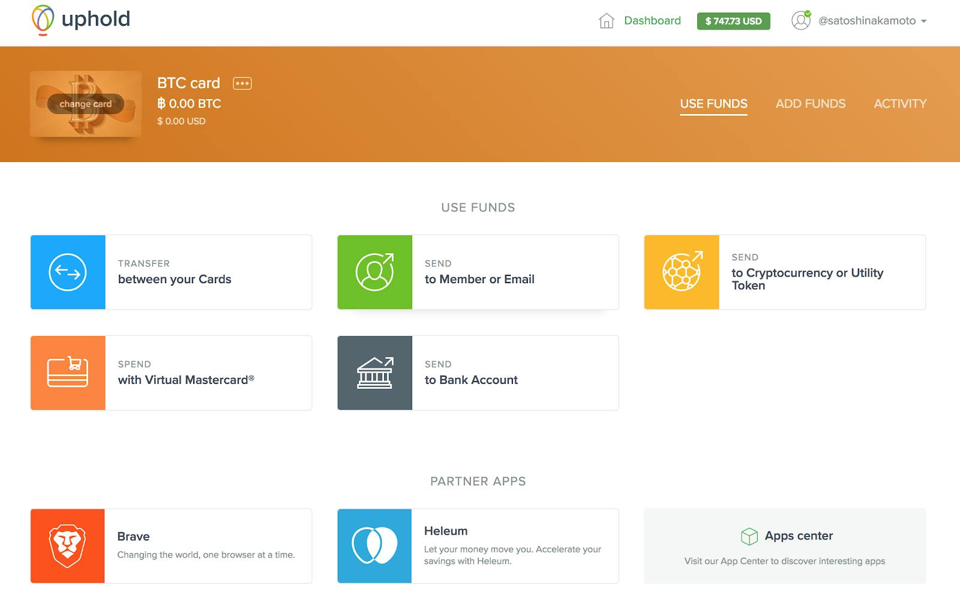Click the $747.73 USD balance badge
This screenshot has height=609, width=960.
[x=733, y=21]
